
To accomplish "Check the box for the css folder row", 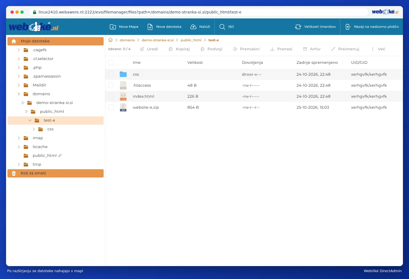I will (111, 74).
